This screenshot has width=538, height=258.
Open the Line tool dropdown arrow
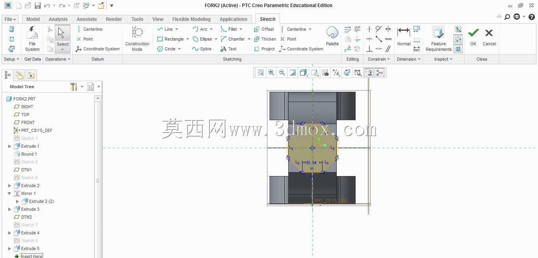tap(176, 29)
